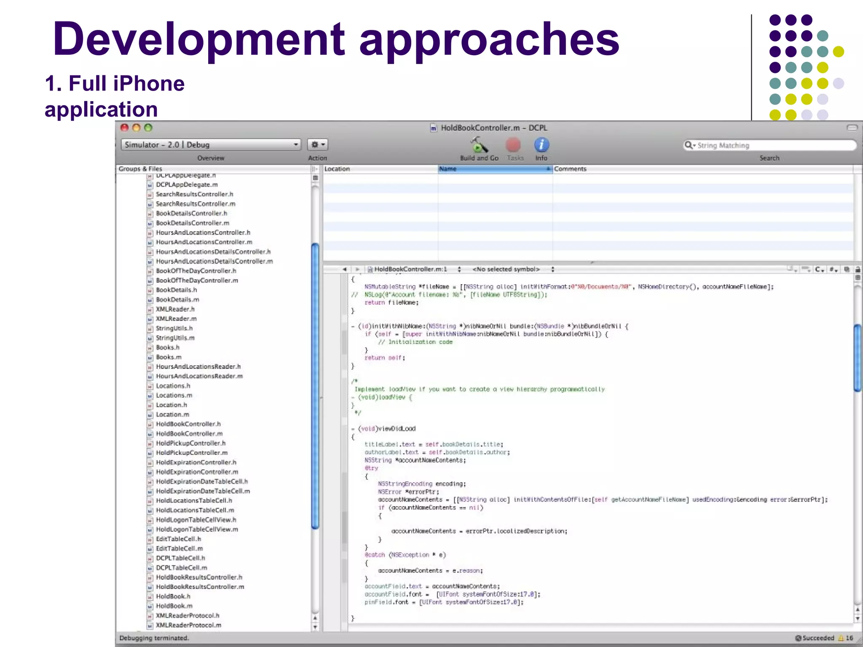The image size is (863, 647).
Task: Click the Debugging terminated status text
Action: 154,638
